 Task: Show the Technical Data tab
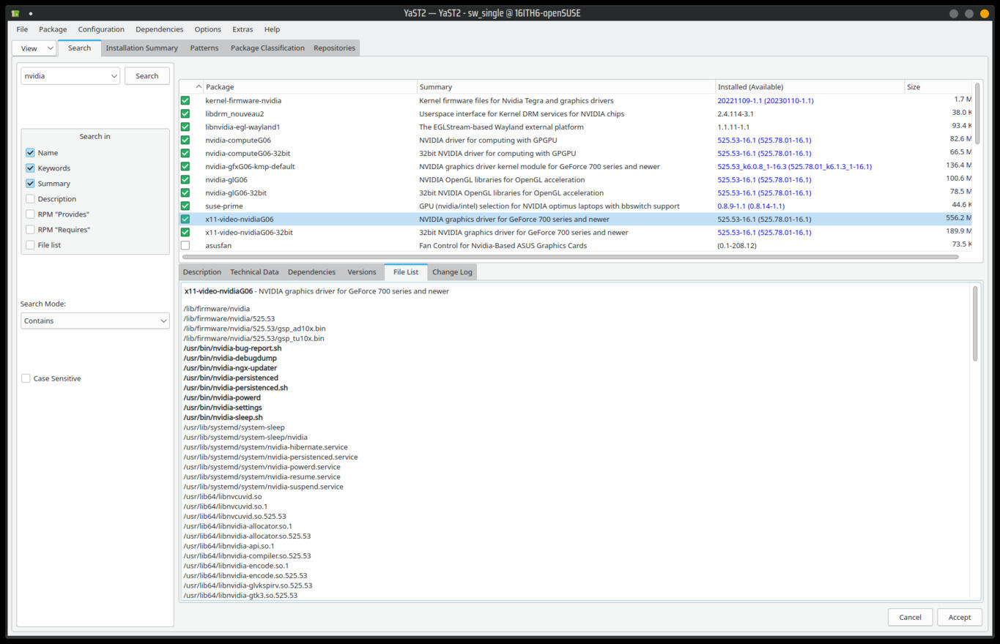(x=254, y=272)
